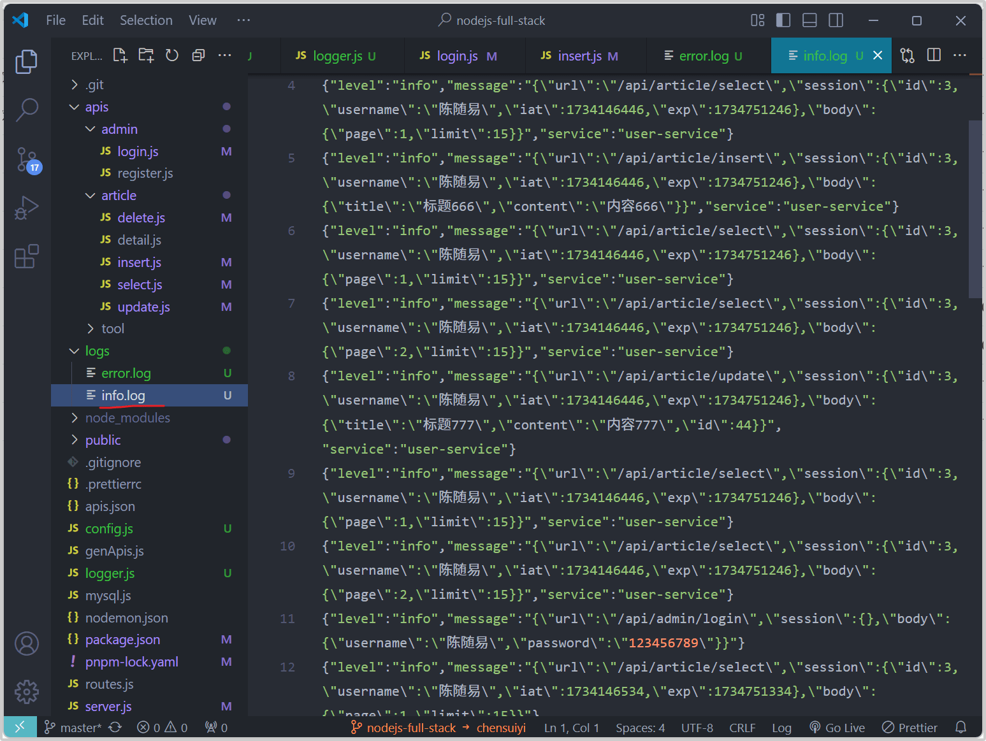Open the customize layout icon
This screenshot has height=741, width=986.
[x=758, y=20]
